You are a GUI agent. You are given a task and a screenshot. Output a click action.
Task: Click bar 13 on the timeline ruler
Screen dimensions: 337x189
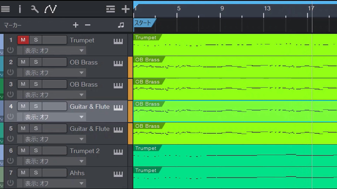click(267, 8)
